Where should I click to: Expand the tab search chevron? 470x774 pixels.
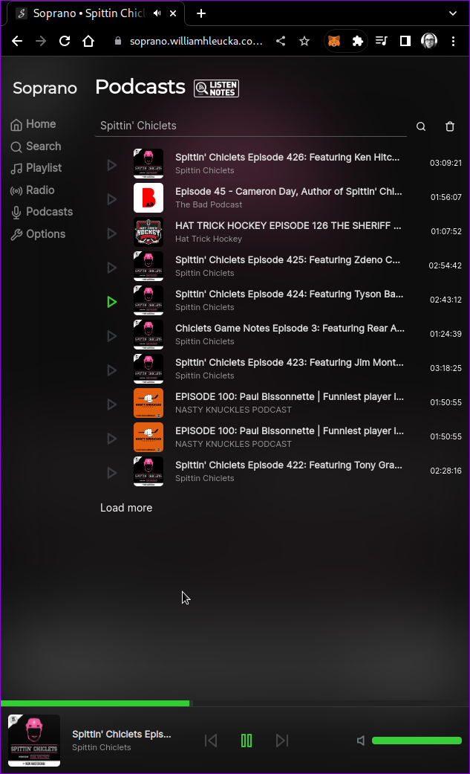pyautogui.click(x=453, y=13)
